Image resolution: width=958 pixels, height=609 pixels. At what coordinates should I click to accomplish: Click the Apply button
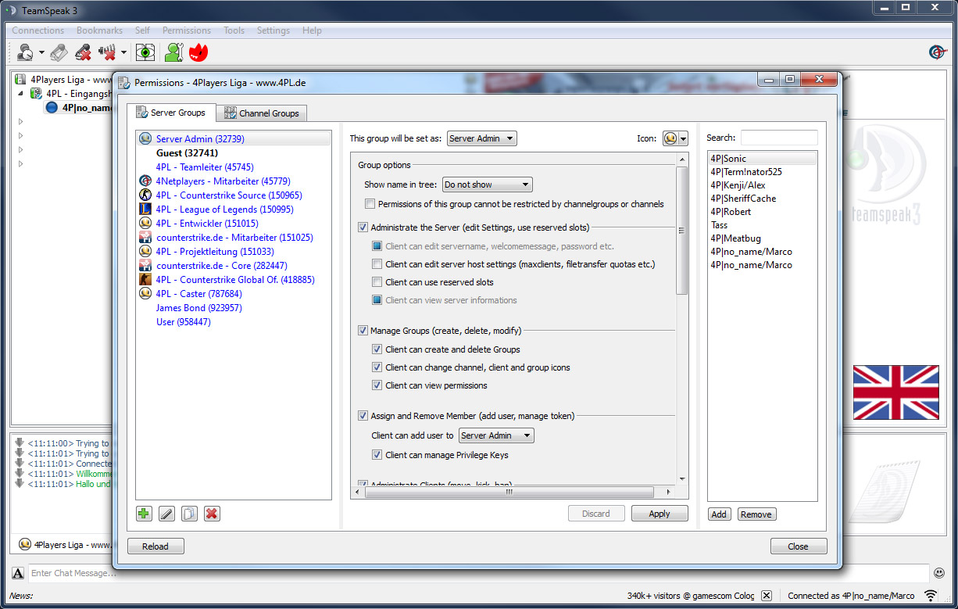click(660, 513)
